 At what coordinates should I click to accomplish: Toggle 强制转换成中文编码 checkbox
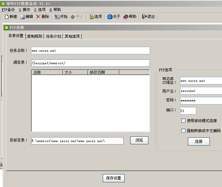(183, 131)
